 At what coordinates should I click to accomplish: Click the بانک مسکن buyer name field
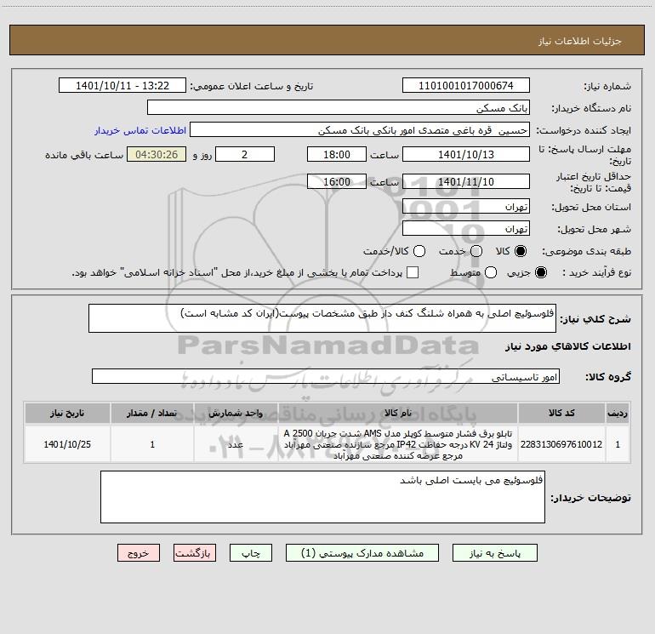[339, 108]
